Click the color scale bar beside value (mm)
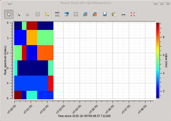Screen dimensions: 171x121 click(x=158, y=60)
